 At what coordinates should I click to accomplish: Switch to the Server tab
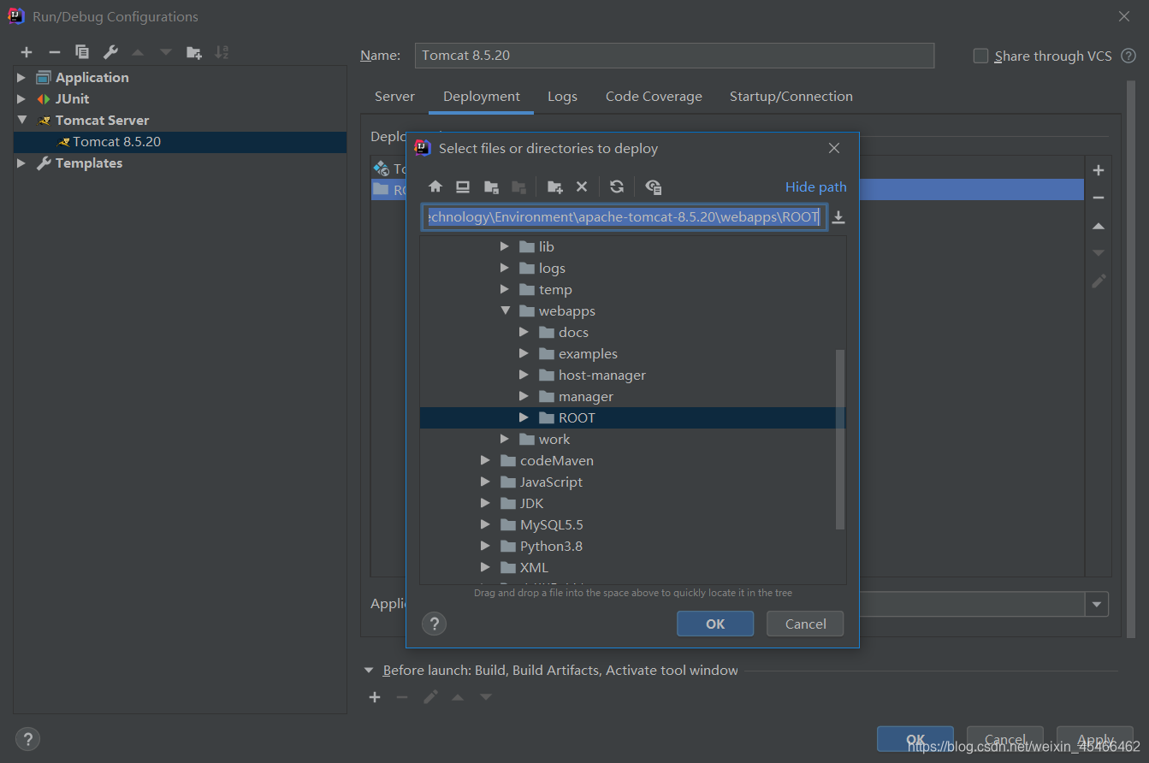394,97
